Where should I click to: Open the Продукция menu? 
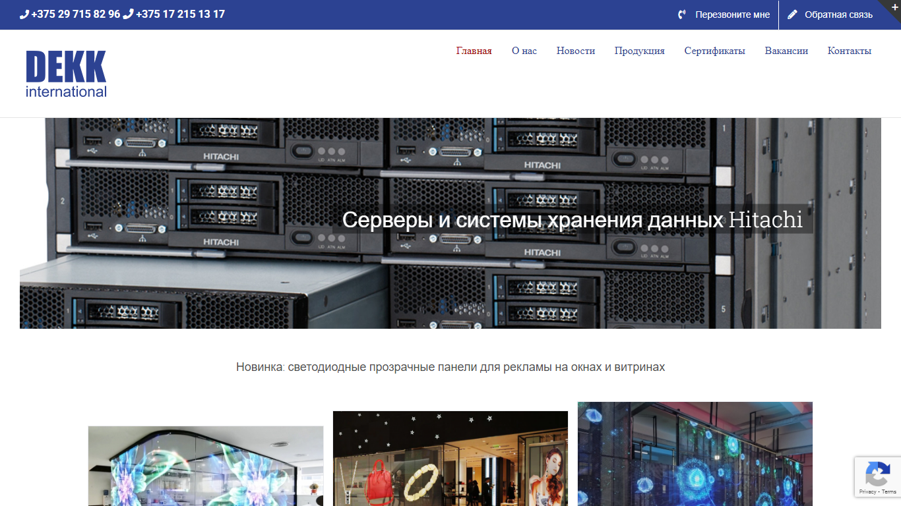click(639, 51)
